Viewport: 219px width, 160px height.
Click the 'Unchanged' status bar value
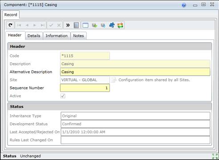click(x=30, y=156)
